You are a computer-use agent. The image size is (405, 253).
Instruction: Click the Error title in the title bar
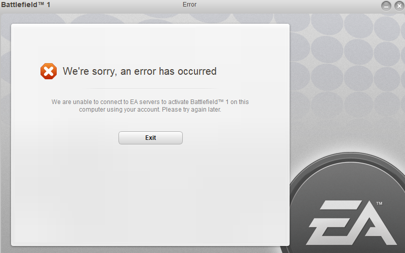click(189, 5)
